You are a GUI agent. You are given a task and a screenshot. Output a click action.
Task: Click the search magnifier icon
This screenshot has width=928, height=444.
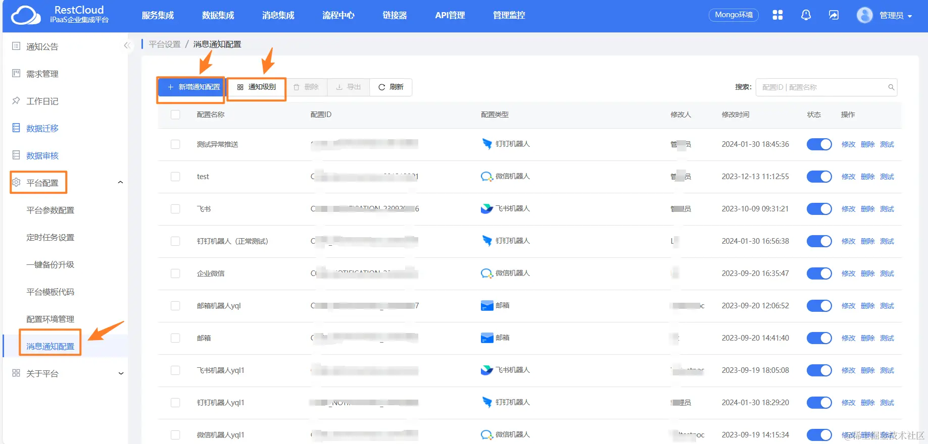(891, 87)
